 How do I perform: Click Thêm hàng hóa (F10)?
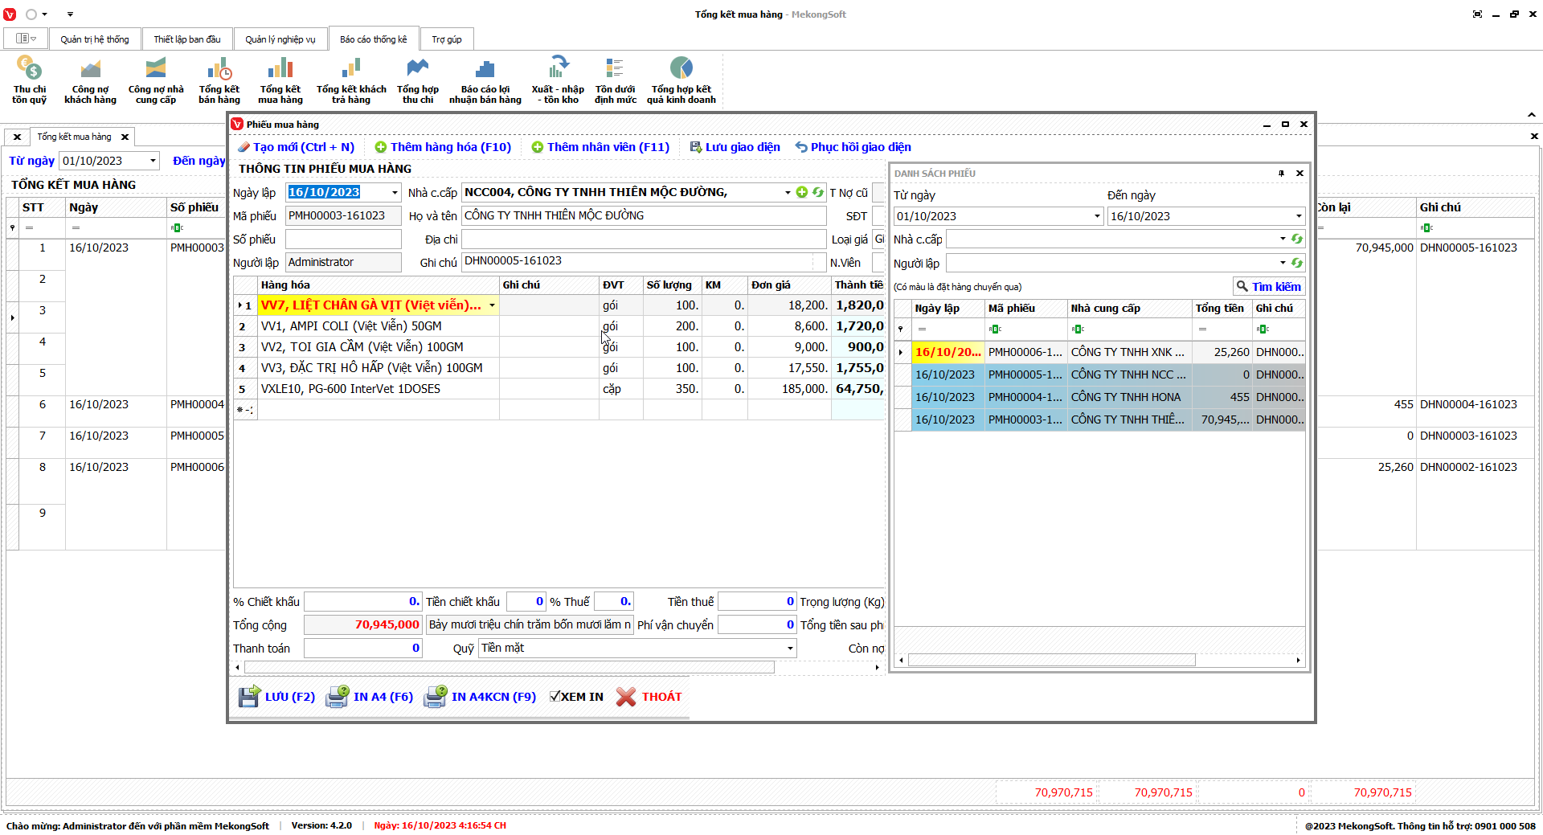pyautogui.click(x=443, y=147)
